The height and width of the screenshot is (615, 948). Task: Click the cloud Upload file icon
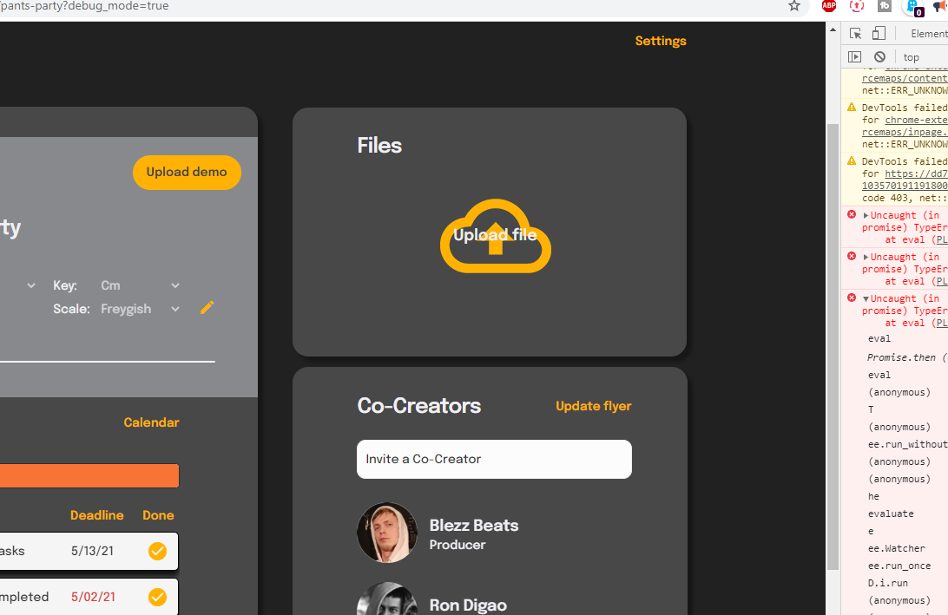point(496,236)
